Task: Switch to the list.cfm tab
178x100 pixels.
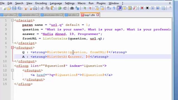Action: click(72, 15)
